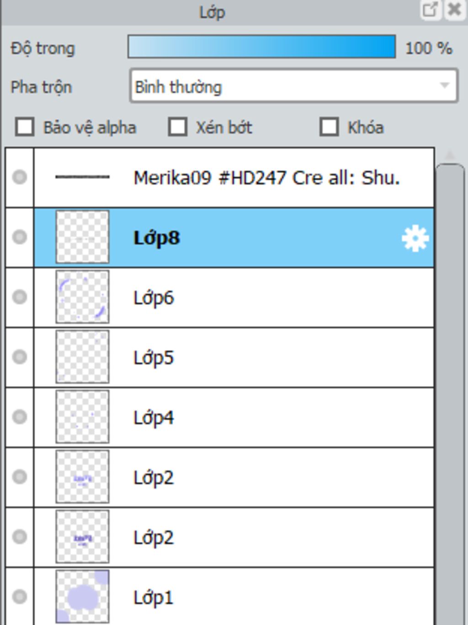Enable the Xén bớt checkbox

177,127
